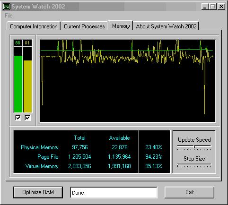Open the File menu
228x205 pixels.
click(9, 16)
